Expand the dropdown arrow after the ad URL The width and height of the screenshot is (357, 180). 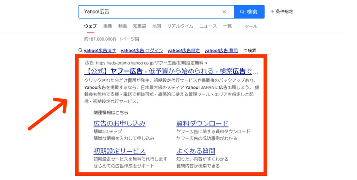pyautogui.click(x=206, y=63)
